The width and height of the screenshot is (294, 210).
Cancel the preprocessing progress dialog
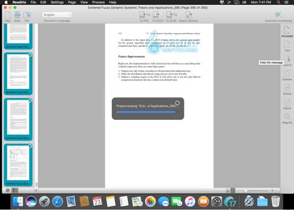click(177, 103)
